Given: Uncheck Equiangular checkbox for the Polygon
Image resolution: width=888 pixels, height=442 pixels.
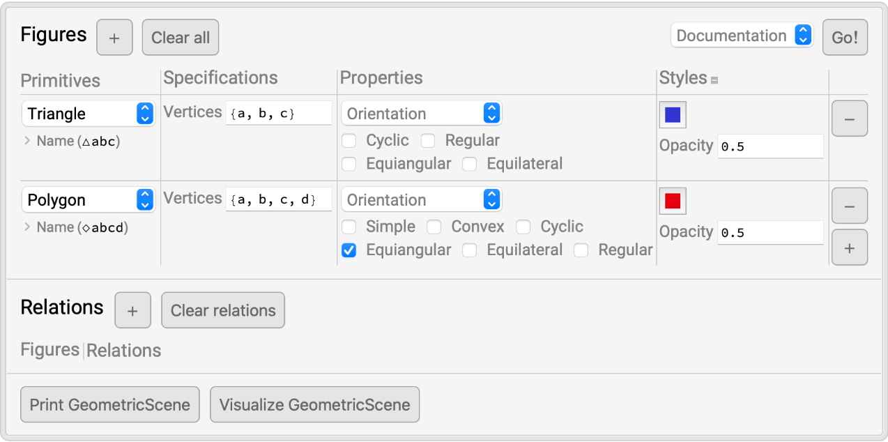Looking at the screenshot, I should pos(349,250).
